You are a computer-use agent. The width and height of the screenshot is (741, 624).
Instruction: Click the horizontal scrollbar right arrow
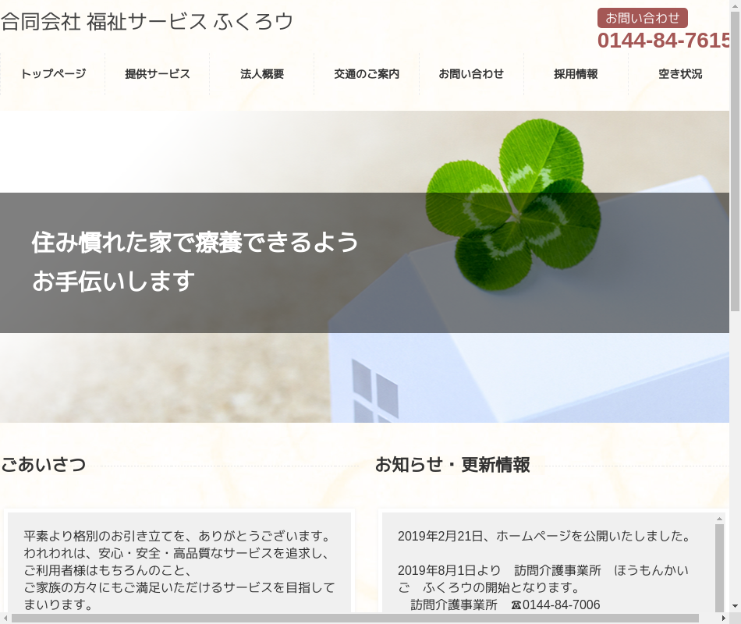point(723,618)
